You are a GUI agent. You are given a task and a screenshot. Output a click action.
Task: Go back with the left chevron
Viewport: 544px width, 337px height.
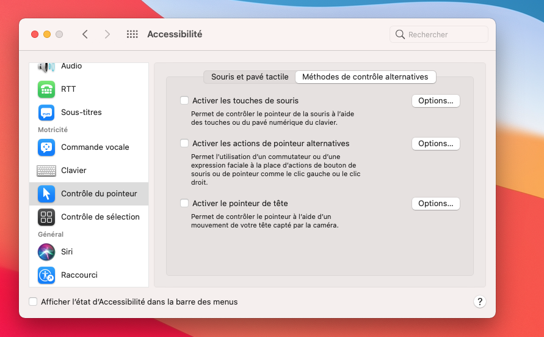coord(85,34)
